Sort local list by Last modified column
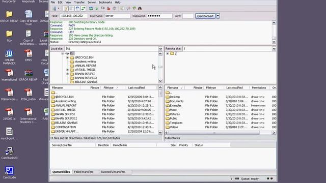The width and height of the screenshot is (326, 183). (x=142, y=88)
